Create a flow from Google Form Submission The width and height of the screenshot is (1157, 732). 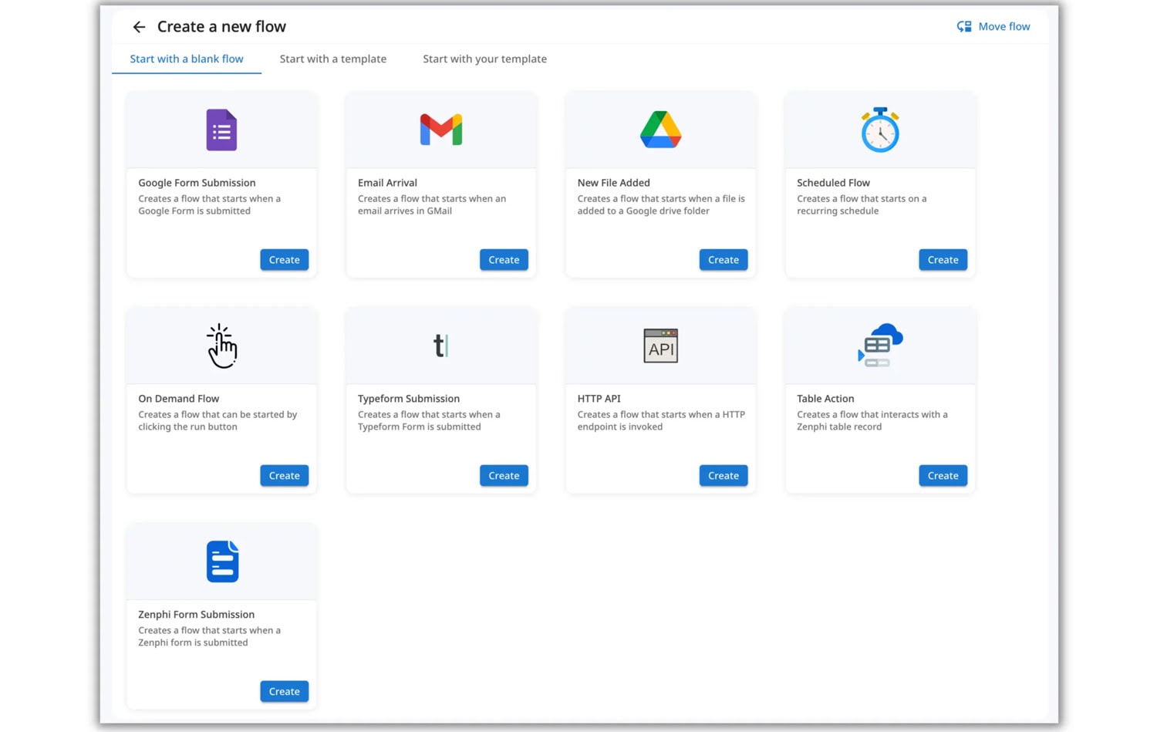coord(284,259)
